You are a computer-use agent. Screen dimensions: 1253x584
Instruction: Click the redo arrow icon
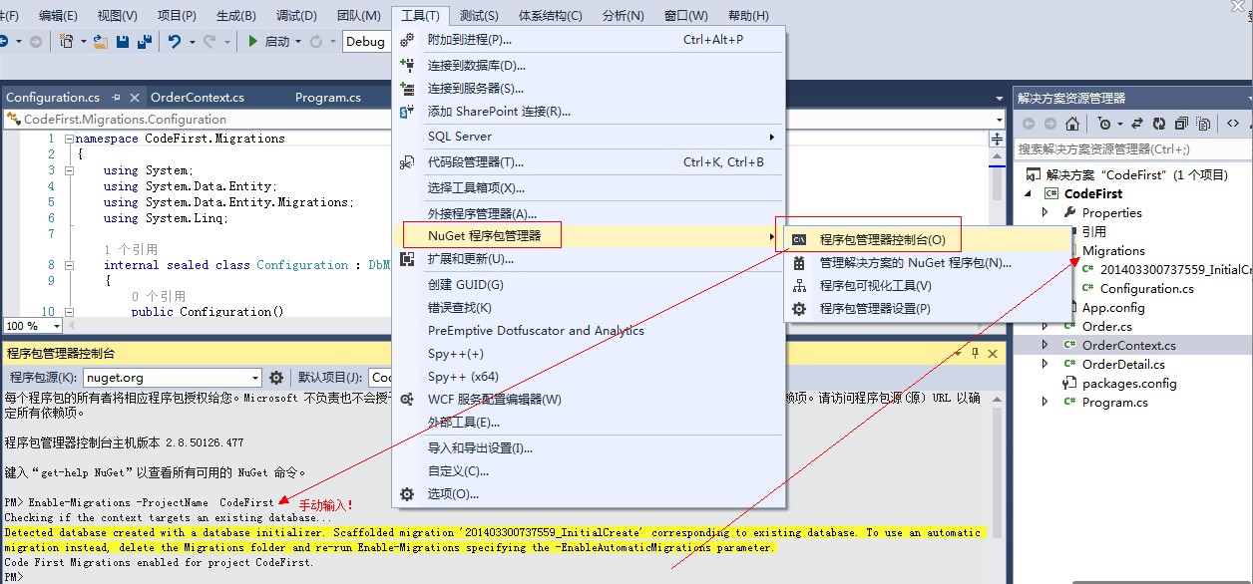click(209, 41)
